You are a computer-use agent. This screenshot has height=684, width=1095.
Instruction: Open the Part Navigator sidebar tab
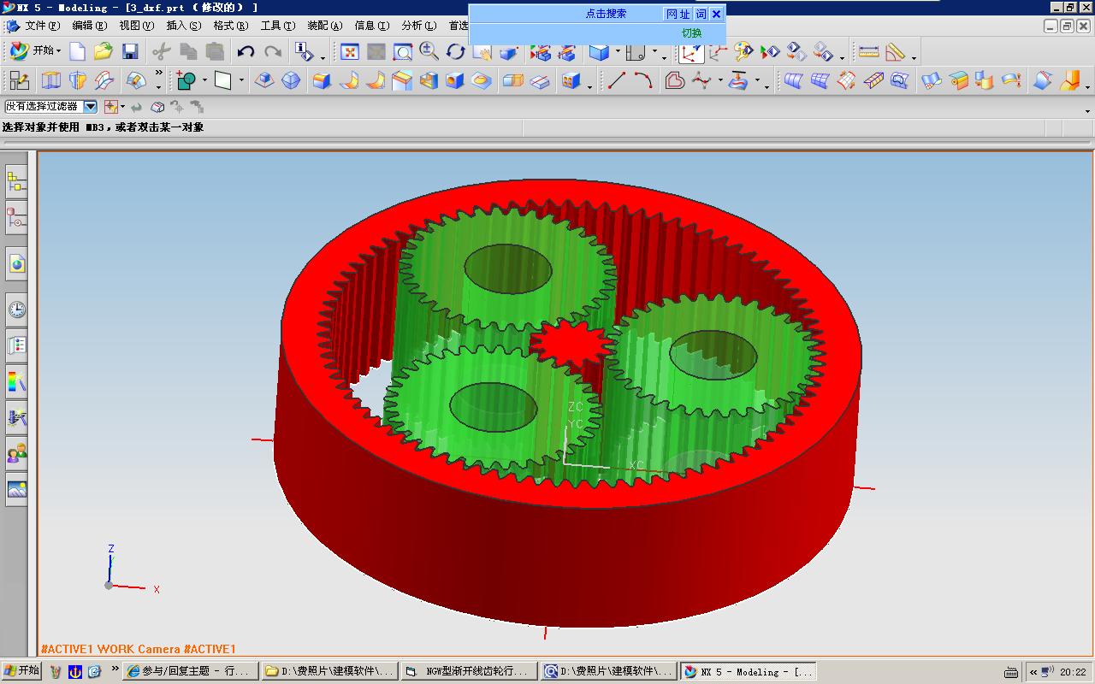[17, 217]
